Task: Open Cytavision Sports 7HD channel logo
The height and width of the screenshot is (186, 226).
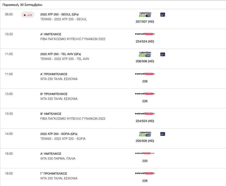Action: click(x=145, y=14)
